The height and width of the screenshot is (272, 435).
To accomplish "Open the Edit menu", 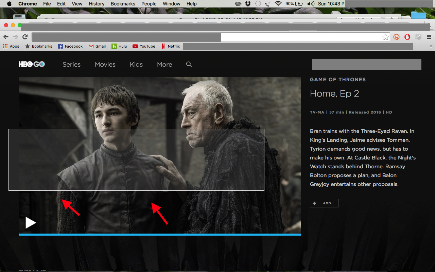I will tap(62, 4).
